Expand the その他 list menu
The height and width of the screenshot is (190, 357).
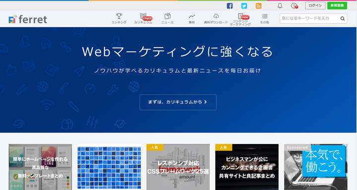264,19
